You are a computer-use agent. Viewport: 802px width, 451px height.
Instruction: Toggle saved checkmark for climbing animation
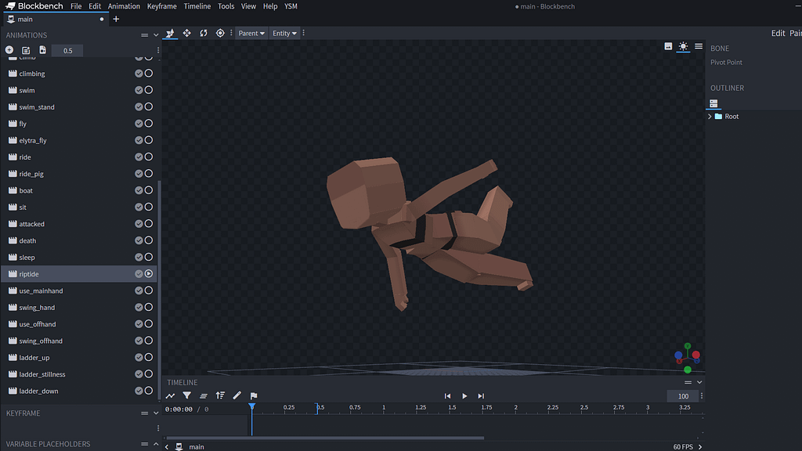pos(139,74)
